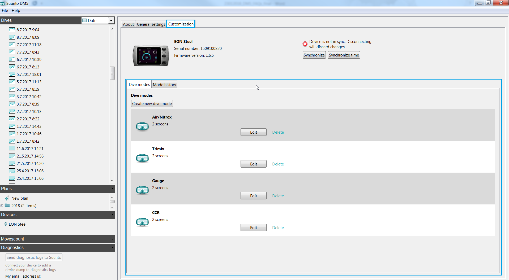Screen dimensions: 509x280
Task: Collapse the Diagnostics panel
Action: click(x=113, y=248)
